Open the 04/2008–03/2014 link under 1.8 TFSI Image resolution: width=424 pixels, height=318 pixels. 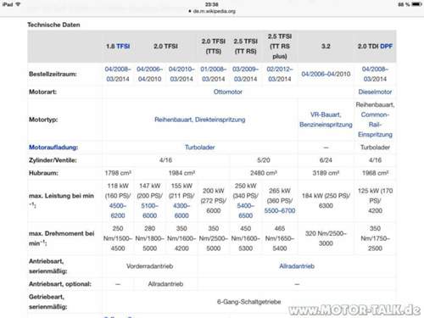click(x=118, y=74)
